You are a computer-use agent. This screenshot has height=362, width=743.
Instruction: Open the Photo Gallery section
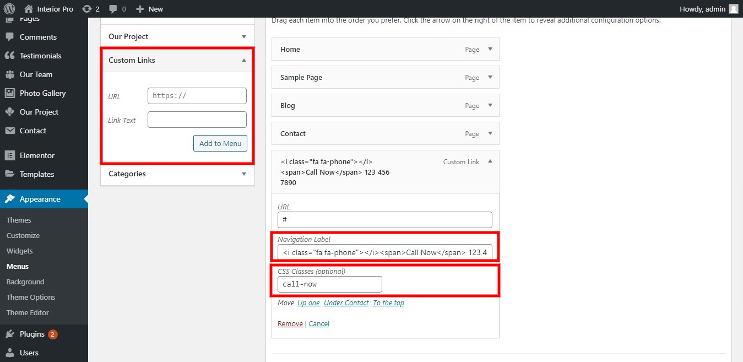(42, 93)
